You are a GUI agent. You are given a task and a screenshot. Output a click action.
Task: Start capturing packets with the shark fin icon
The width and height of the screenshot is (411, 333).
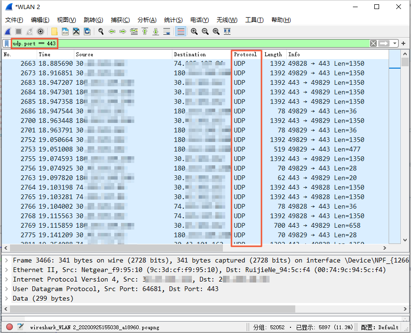[8, 32]
